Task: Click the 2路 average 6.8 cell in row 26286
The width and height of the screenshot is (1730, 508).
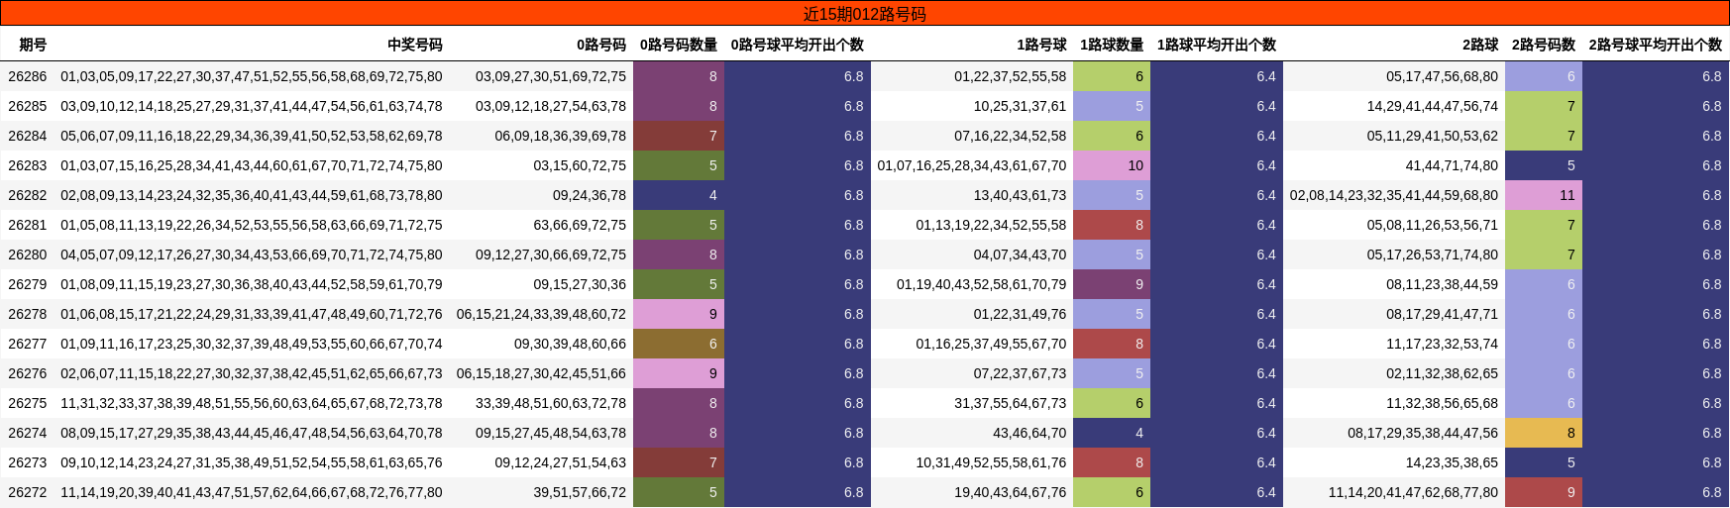Action: coord(1656,76)
